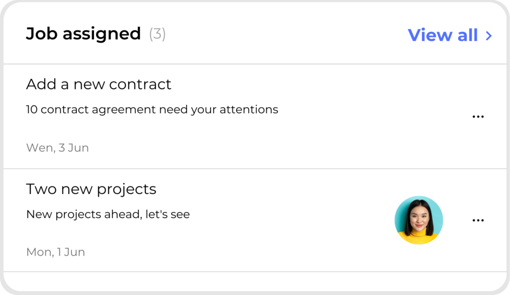
Task: Open the Add a new contract title
Action: click(99, 84)
